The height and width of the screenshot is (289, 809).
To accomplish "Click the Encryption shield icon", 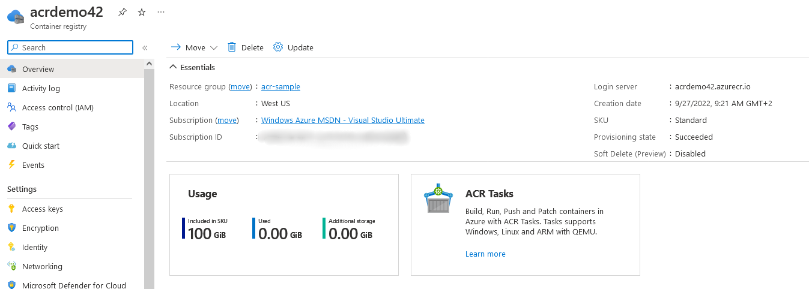I will tap(11, 228).
